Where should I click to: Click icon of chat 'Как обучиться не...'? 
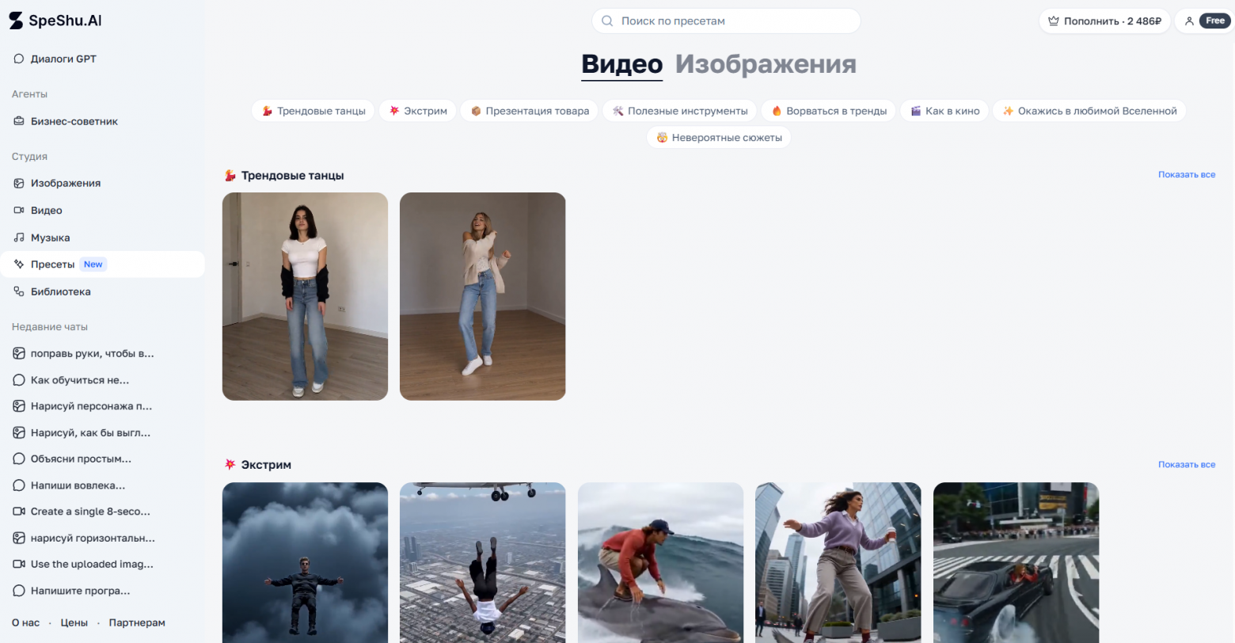[x=19, y=380]
